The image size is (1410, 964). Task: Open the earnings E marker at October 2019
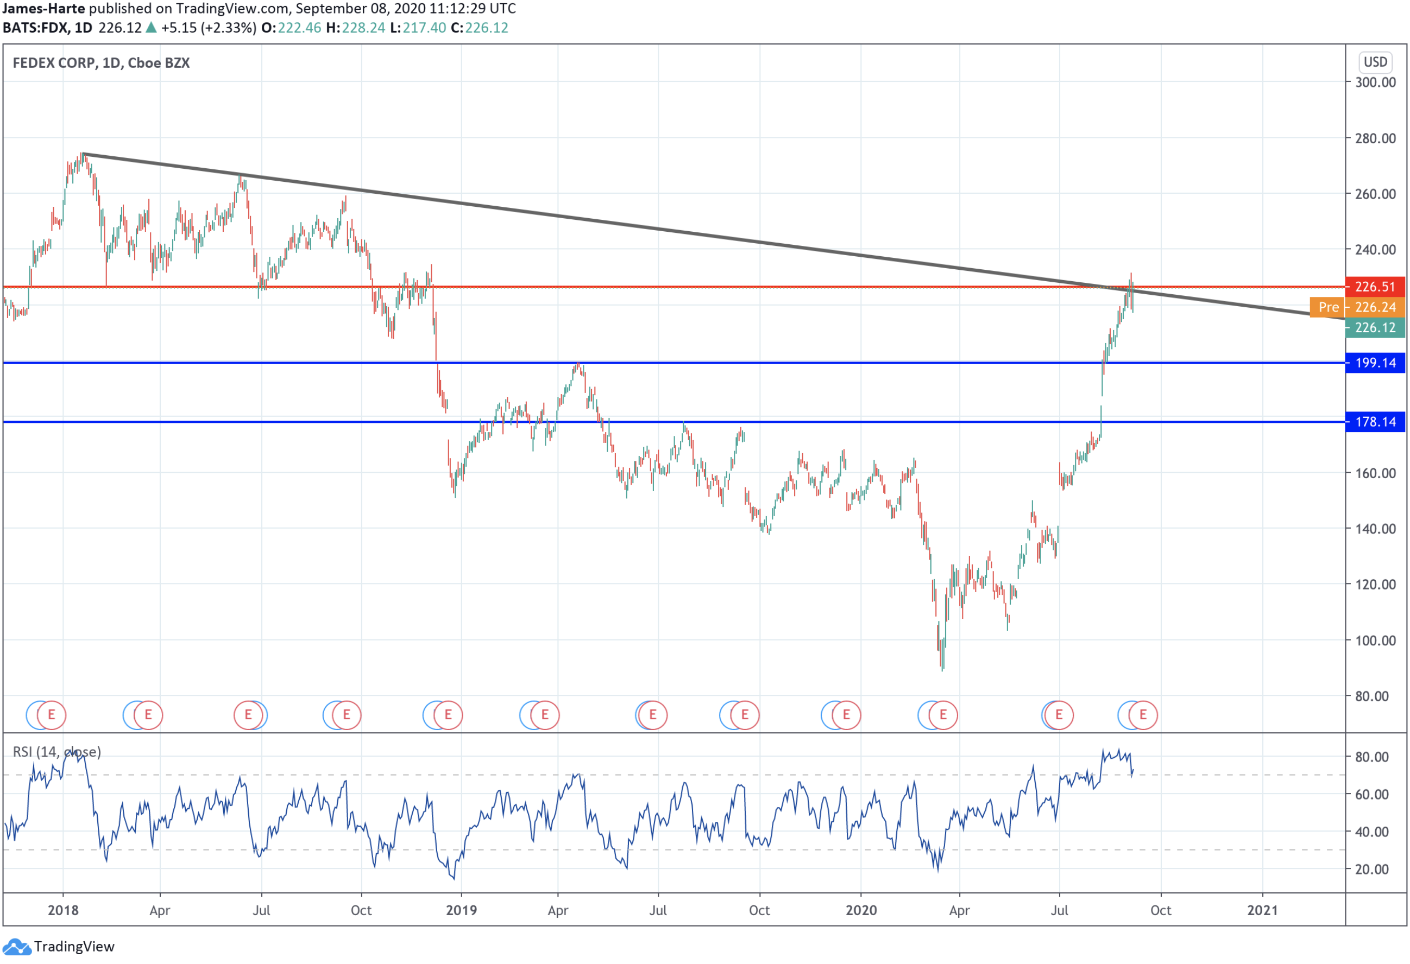click(745, 715)
